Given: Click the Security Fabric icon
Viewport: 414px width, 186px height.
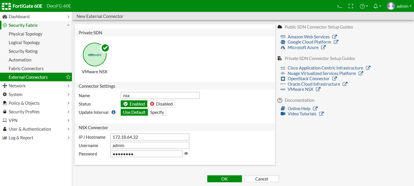Looking at the screenshot, I should (x=5, y=25).
